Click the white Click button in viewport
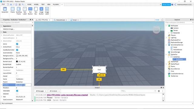This screenshot has height=109, width=194. (99, 70)
